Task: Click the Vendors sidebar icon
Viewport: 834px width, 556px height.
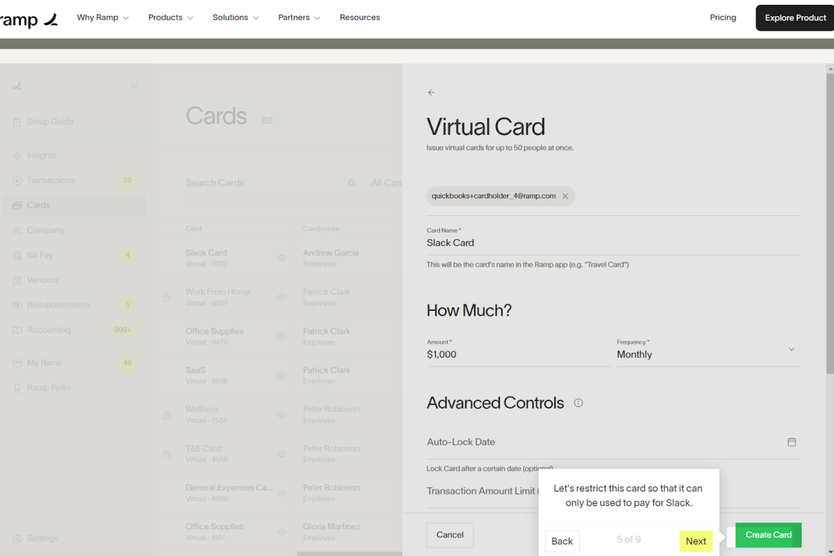Action: click(x=17, y=280)
